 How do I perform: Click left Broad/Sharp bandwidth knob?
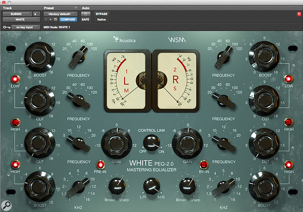coord(117,186)
